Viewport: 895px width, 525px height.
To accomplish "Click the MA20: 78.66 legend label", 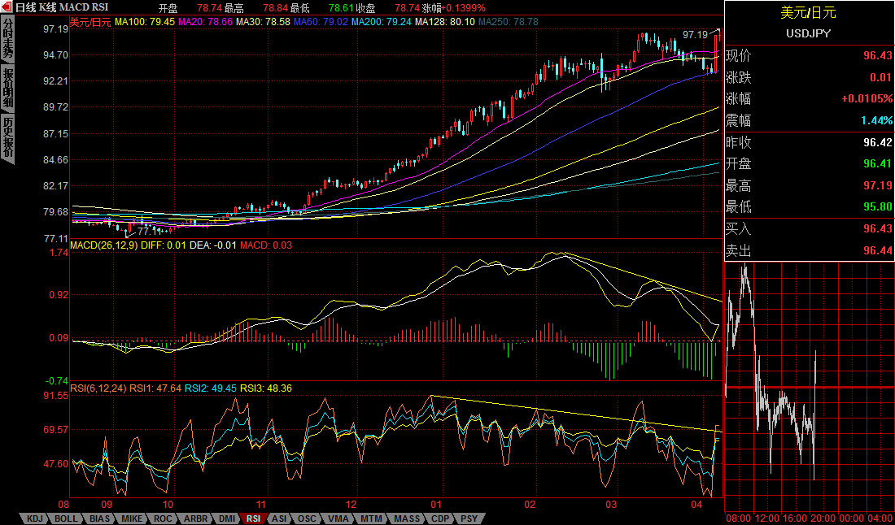I will [x=206, y=22].
